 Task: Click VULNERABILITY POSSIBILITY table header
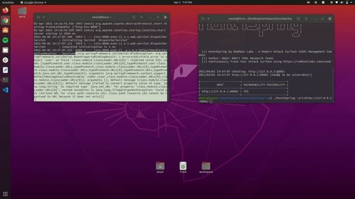coord(264,85)
